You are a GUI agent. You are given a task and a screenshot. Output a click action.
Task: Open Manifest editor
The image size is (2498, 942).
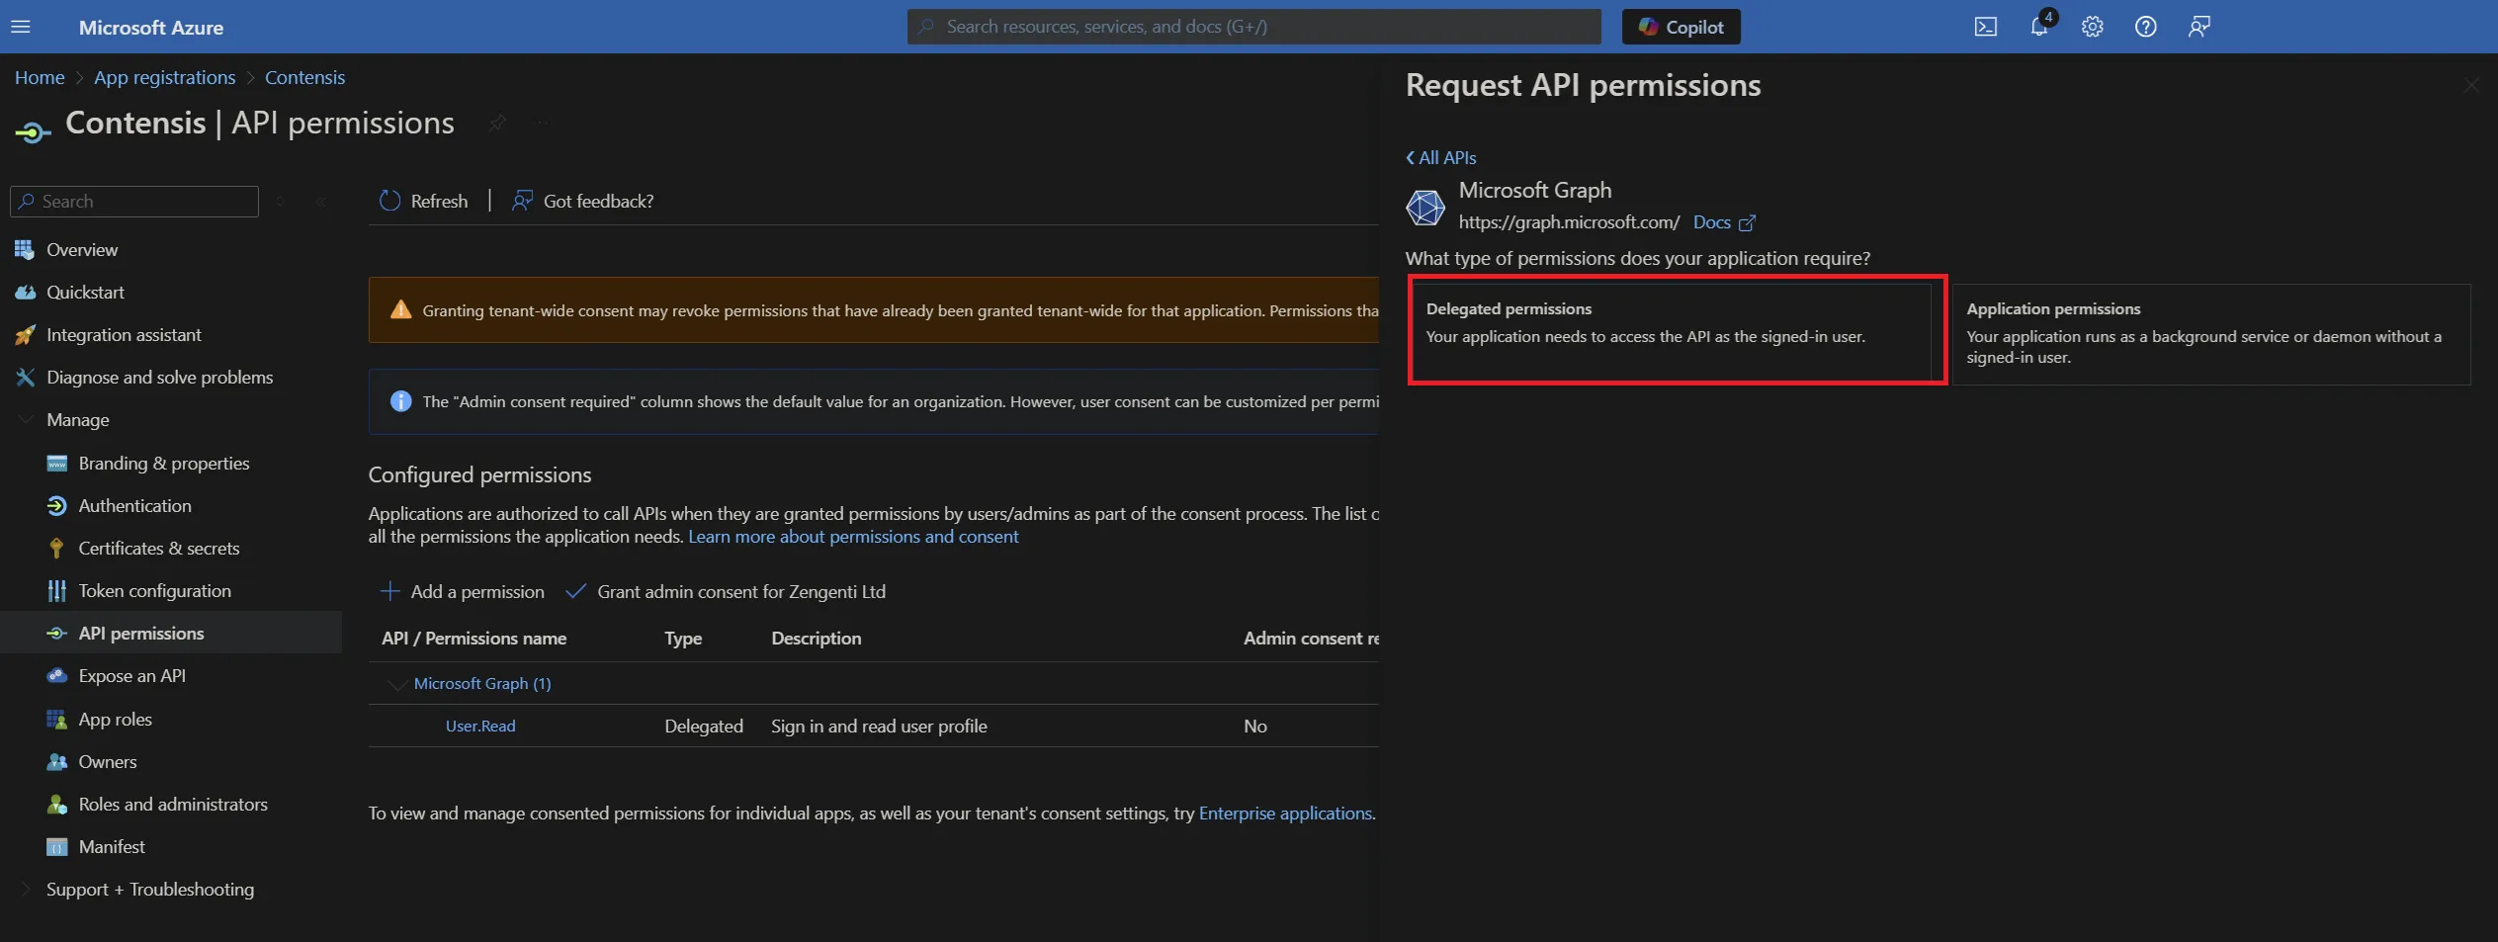pyautogui.click(x=111, y=846)
